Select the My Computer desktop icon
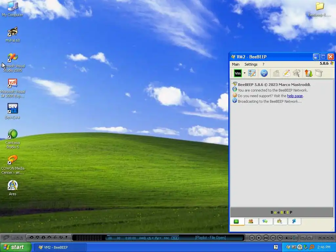Screen dimensions: 336x252 [x=12, y=9]
